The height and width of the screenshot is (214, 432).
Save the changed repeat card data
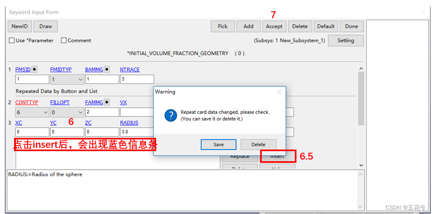[x=219, y=145]
